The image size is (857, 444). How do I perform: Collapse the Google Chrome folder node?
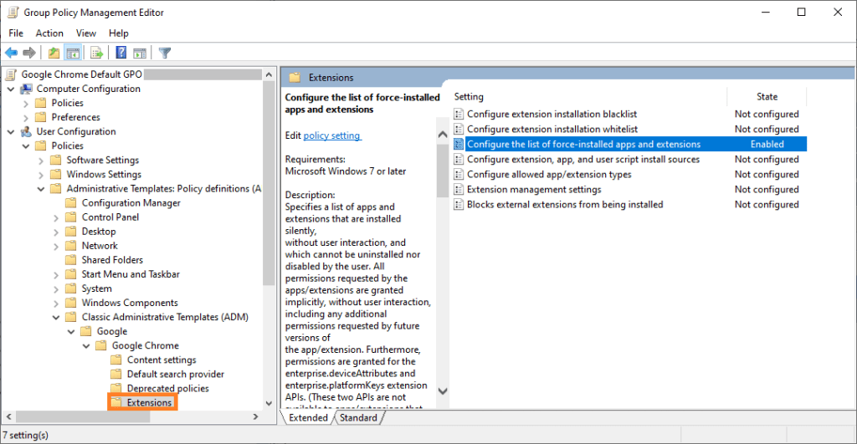click(x=86, y=345)
